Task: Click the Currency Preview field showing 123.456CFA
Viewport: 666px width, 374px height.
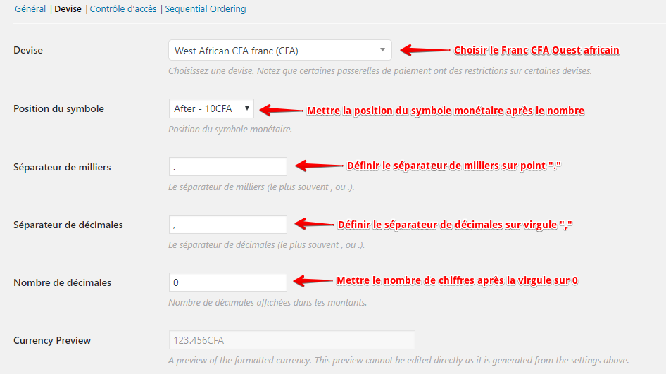Action: tap(291, 340)
